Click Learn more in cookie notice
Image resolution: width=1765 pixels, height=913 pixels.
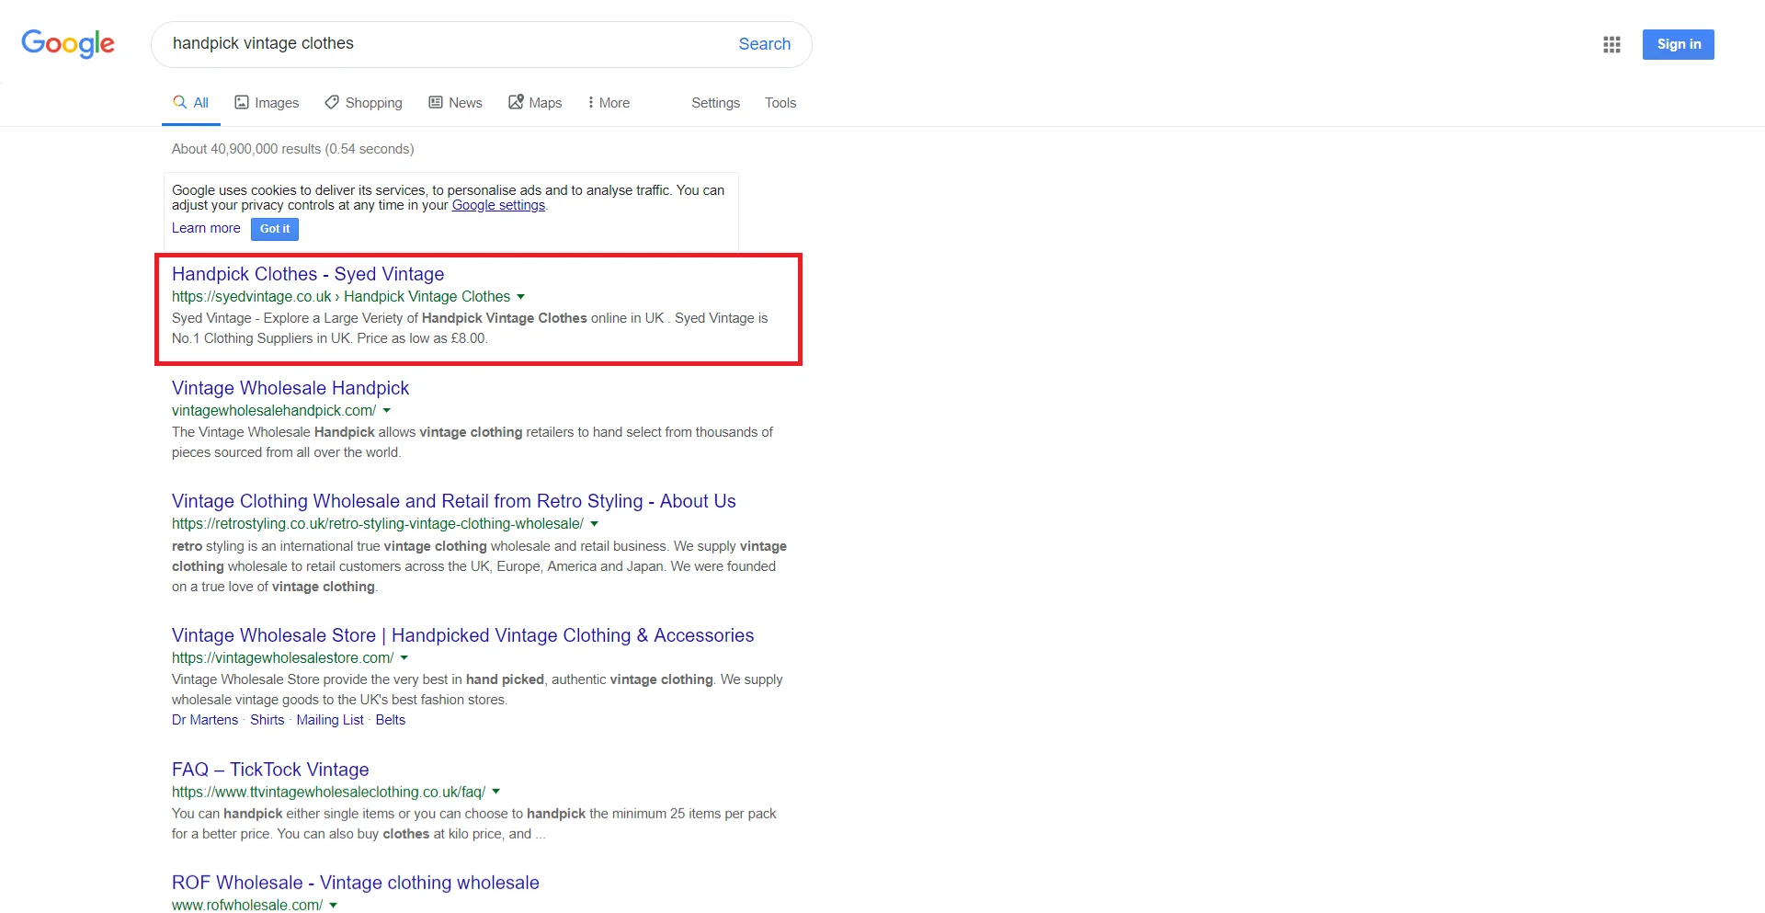206,228
